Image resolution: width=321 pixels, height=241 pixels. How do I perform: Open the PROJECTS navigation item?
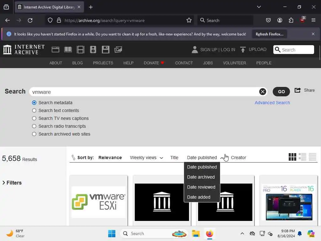click(103, 63)
